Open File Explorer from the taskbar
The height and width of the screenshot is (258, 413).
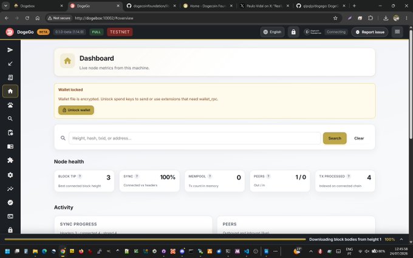35,251
